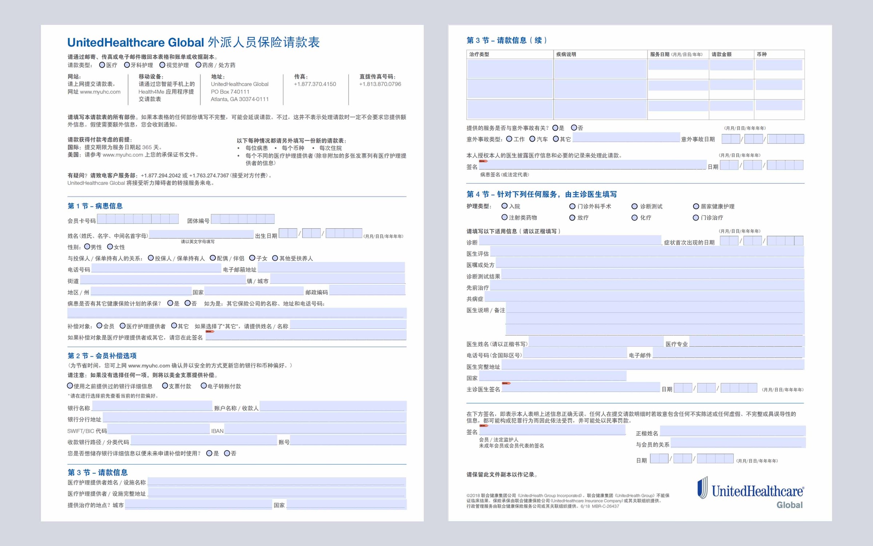Choose the 视觉护理 claim type radio

coord(162,65)
